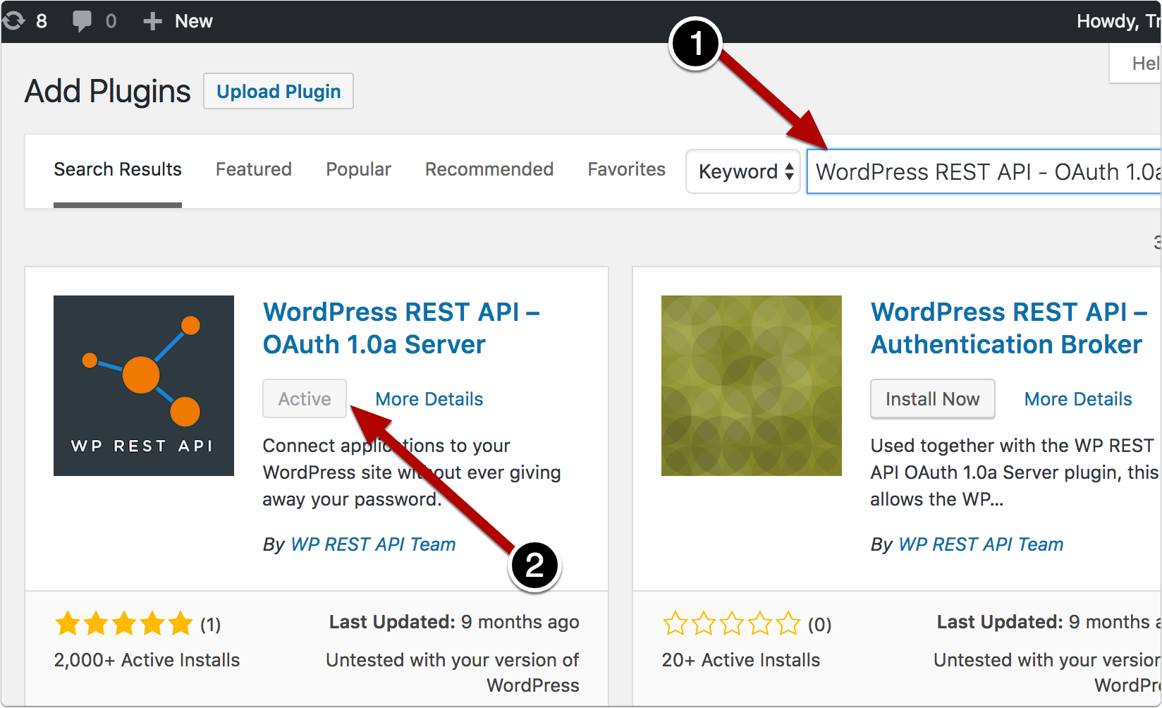1162x708 pixels.
Task: Click the five-star rating of OAuth Server
Action: pyautogui.click(x=123, y=623)
